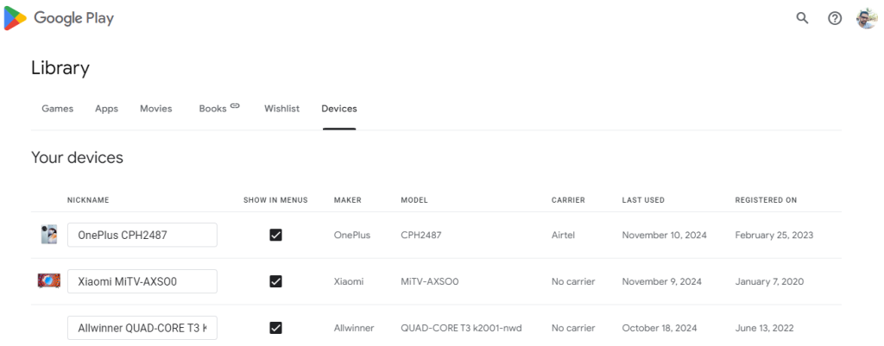Click the Xiaomi TV device thumbnail

(x=49, y=280)
